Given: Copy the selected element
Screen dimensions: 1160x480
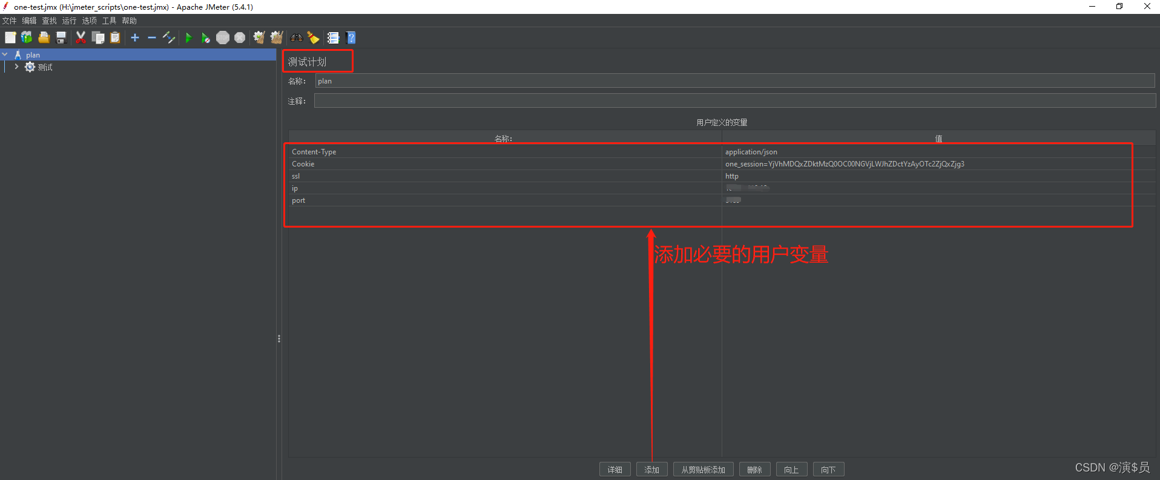Looking at the screenshot, I should coord(98,38).
